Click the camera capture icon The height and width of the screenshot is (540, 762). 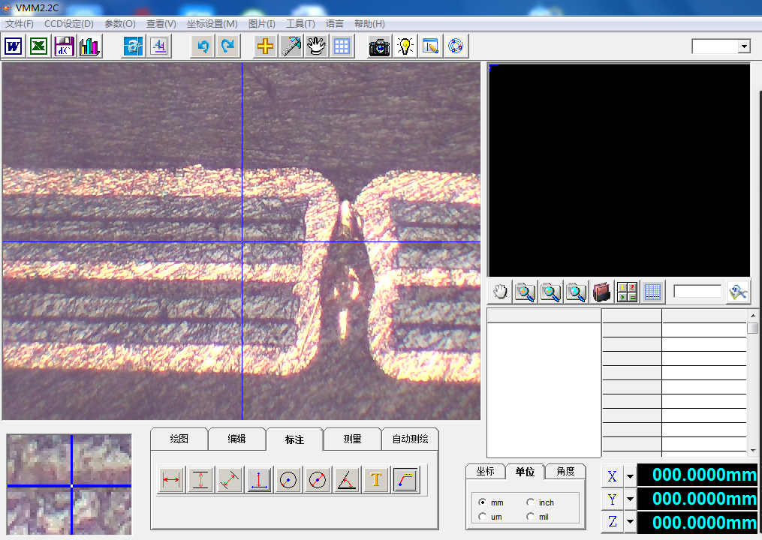379,46
